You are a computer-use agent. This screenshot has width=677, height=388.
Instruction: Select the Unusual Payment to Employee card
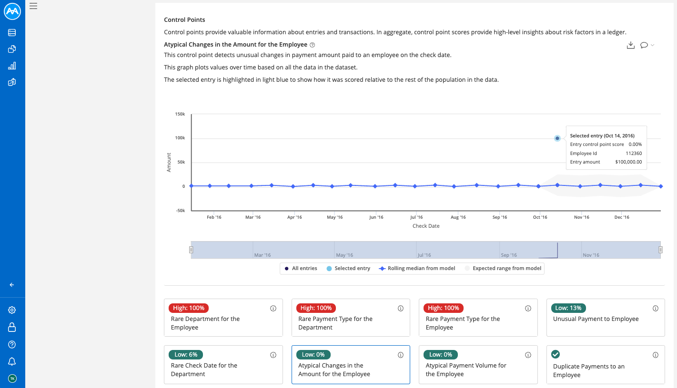[x=606, y=318]
